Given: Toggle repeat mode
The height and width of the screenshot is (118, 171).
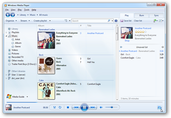Looking at the screenshot, I should point(60,108).
